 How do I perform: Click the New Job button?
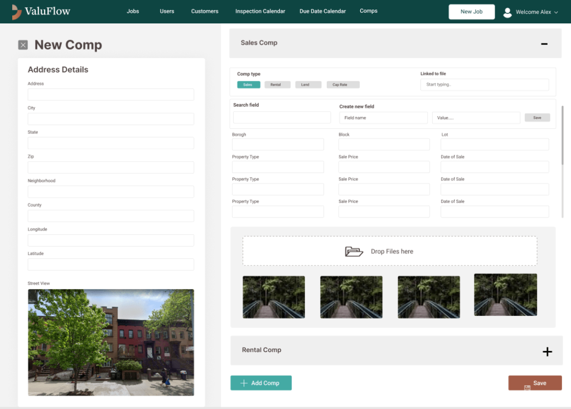tap(471, 12)
